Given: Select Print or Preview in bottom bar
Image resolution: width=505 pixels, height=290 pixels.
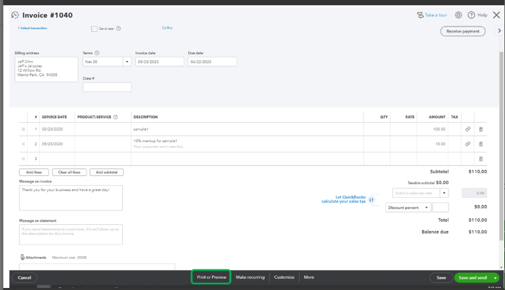Looking at the screenshot, I should [211, 277].
